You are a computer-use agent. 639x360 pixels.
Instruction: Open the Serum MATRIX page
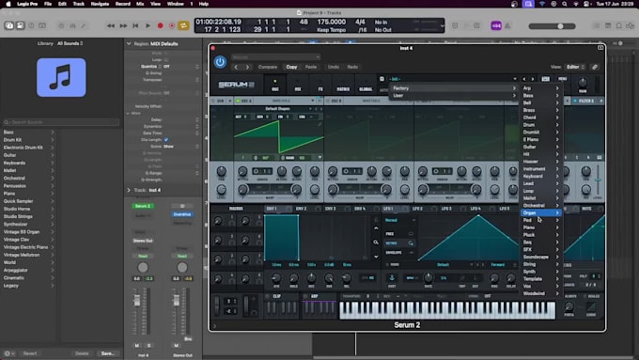[x=343, y=85]
